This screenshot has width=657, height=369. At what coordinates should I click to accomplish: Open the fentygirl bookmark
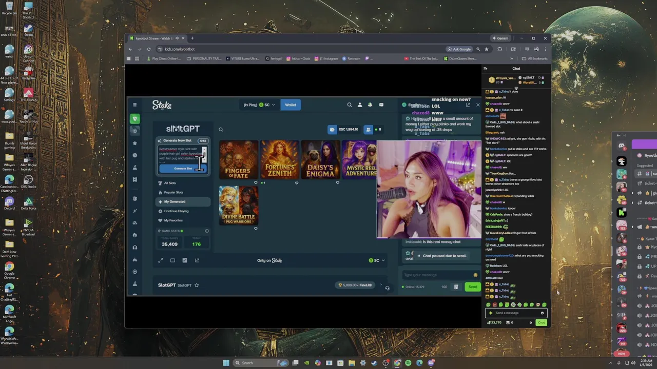click(274, 58)
